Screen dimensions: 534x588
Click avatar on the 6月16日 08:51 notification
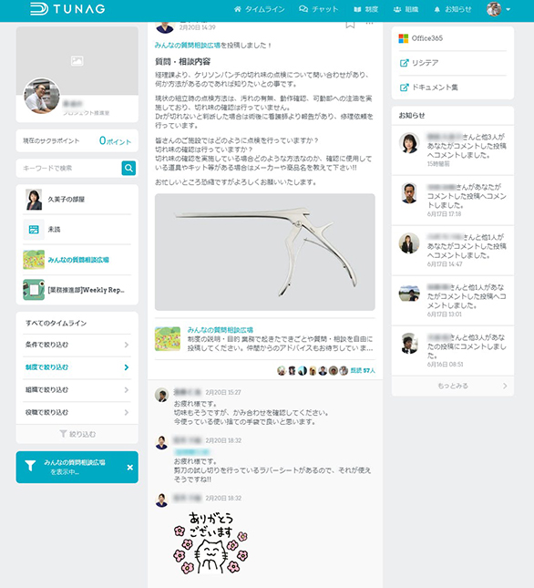pos(409,344)
